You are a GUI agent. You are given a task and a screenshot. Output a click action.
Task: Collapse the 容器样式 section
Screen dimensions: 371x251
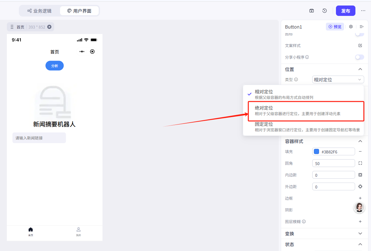(x=360, y=141)
